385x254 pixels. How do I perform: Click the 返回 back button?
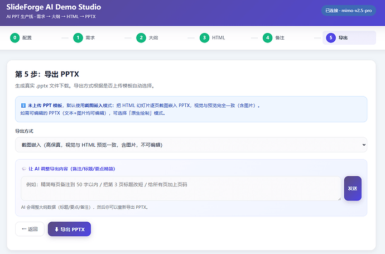(x=30, y=229)
